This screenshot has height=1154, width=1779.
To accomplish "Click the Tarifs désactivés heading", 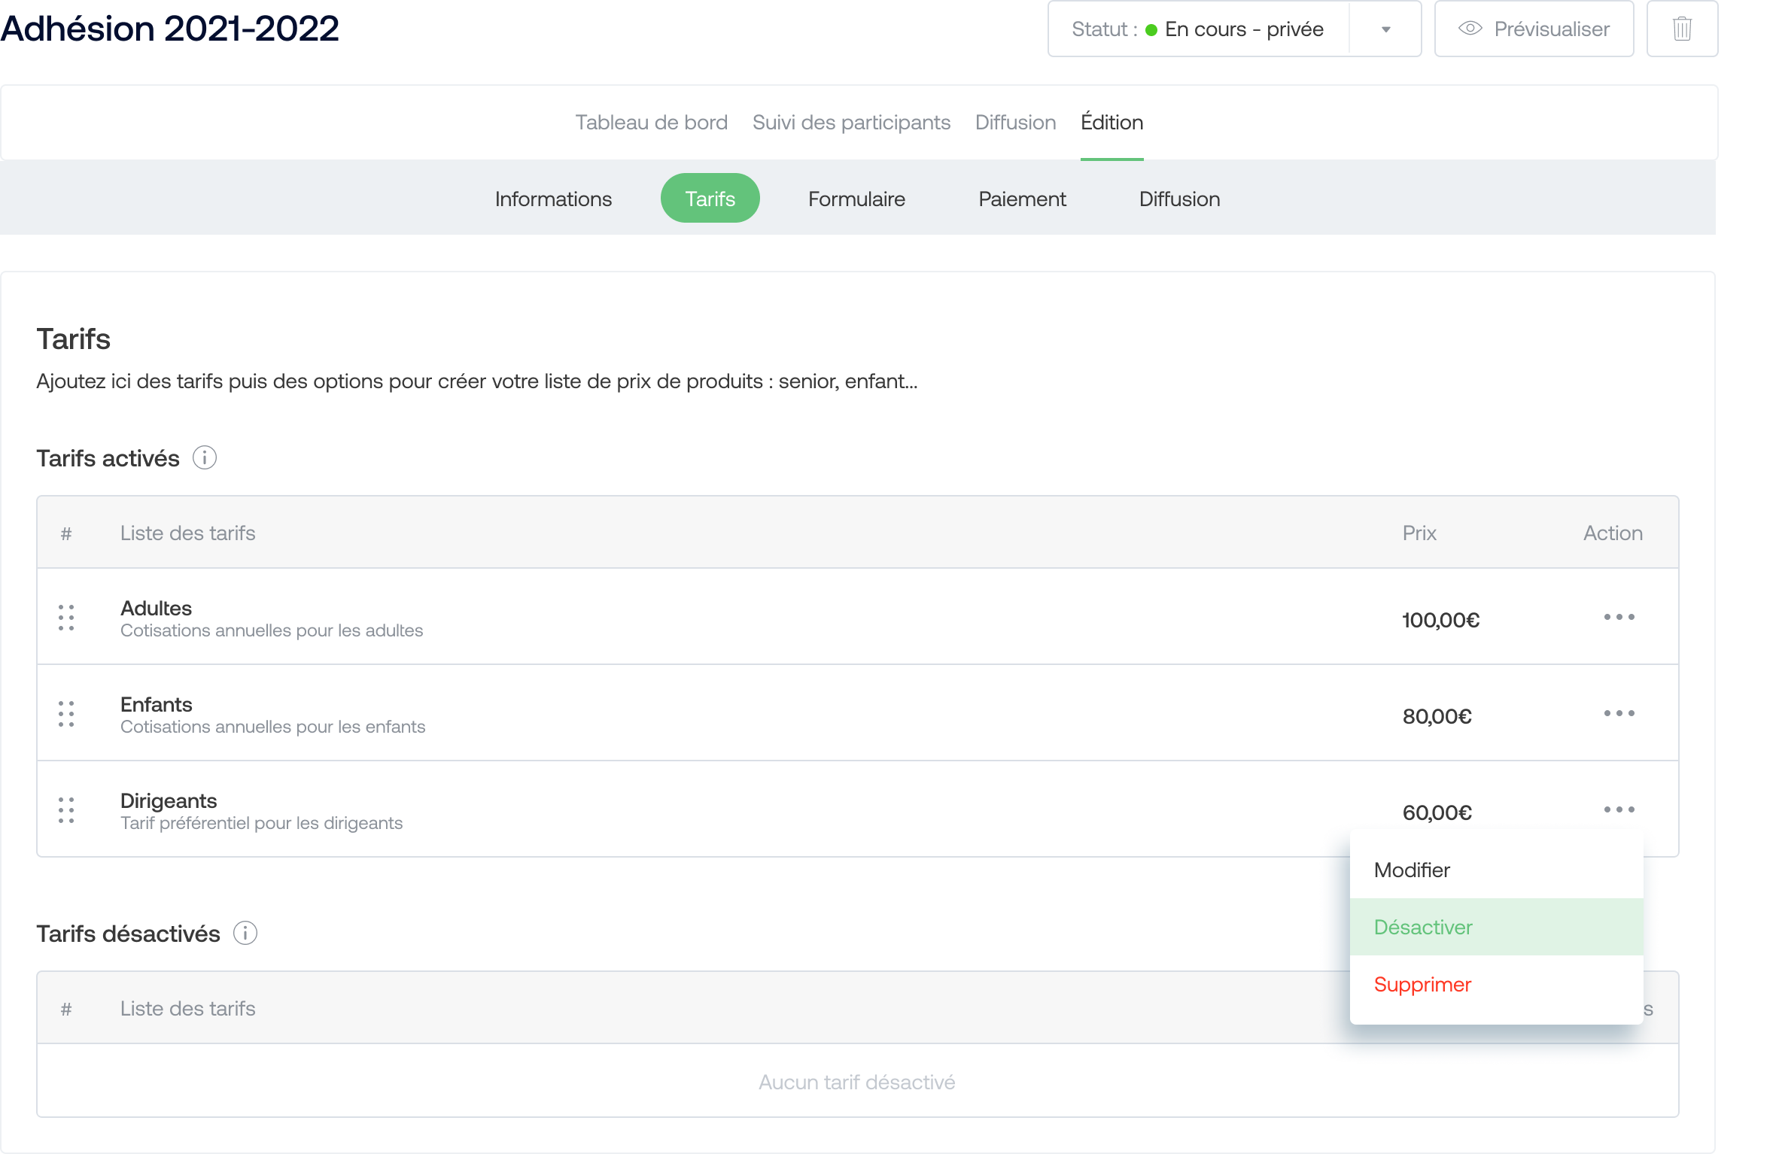I will pos(128,934).
